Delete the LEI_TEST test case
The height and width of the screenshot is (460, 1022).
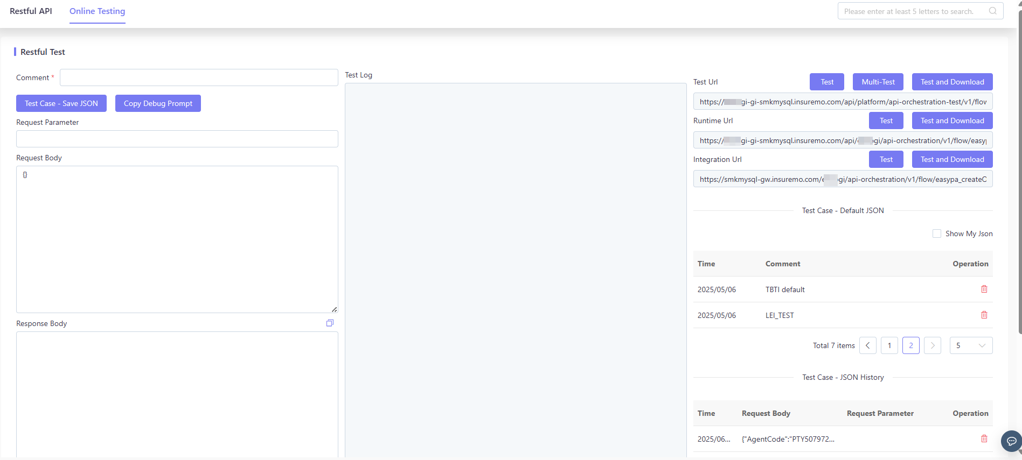(x=984, y=315)
